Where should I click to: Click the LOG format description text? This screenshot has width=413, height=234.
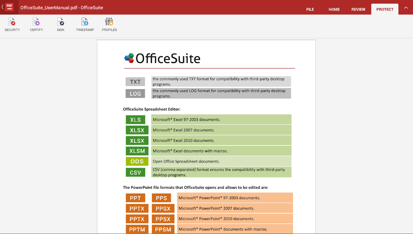tap(219, 93)
